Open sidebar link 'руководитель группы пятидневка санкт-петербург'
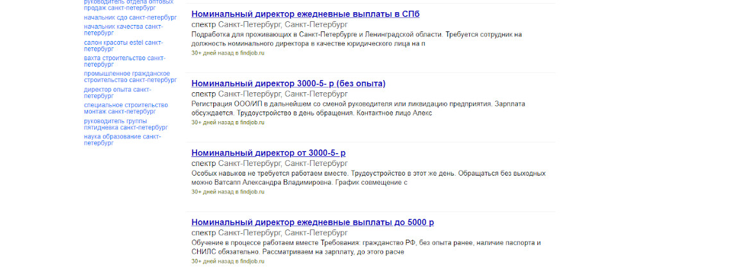The height and width of the screenshot is (273, 742). (126, 124)
